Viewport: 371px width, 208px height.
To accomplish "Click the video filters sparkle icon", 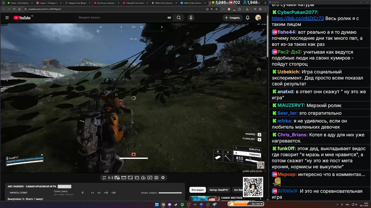I will [150, 178].
